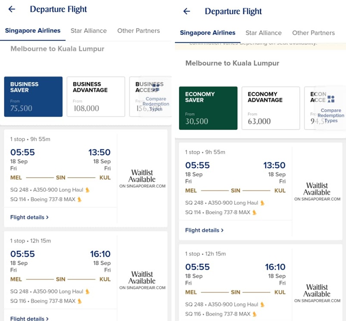Expand Flight details for Economy 13:50 arrival
Viewport: 346px width, 321px height.
204,230
